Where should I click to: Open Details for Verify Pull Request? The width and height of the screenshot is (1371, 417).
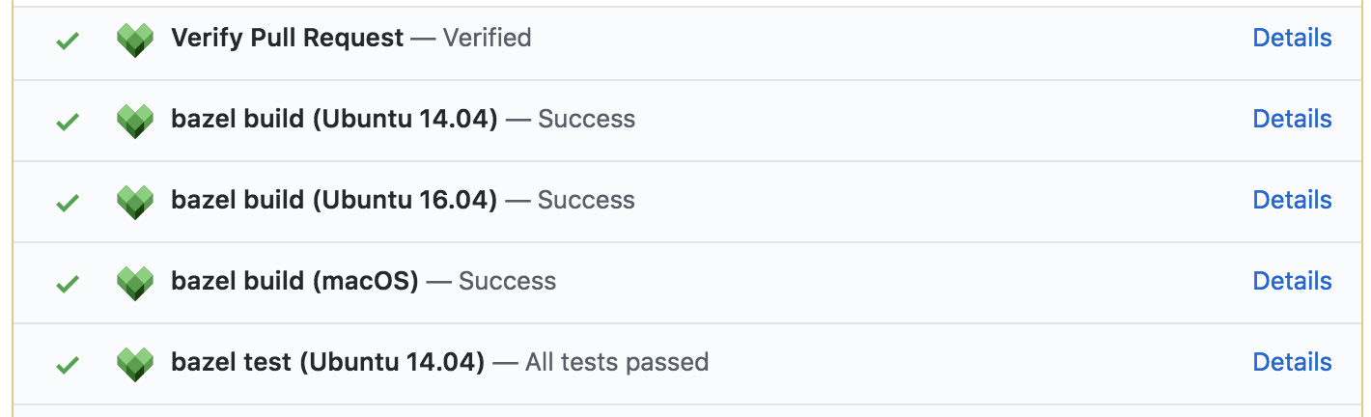coord(1292,38)
